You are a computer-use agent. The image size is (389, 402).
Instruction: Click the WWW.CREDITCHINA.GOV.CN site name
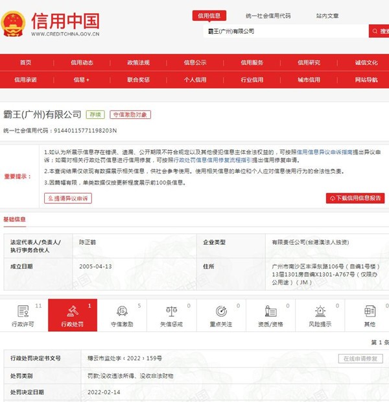(65, 34)
